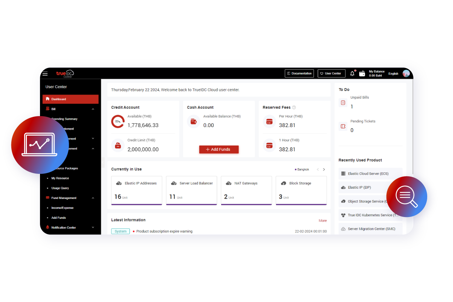The height and width of the screenshot is (302, 453).
Task: Click the 89% credit usage ring
Action: coord(117,121)
